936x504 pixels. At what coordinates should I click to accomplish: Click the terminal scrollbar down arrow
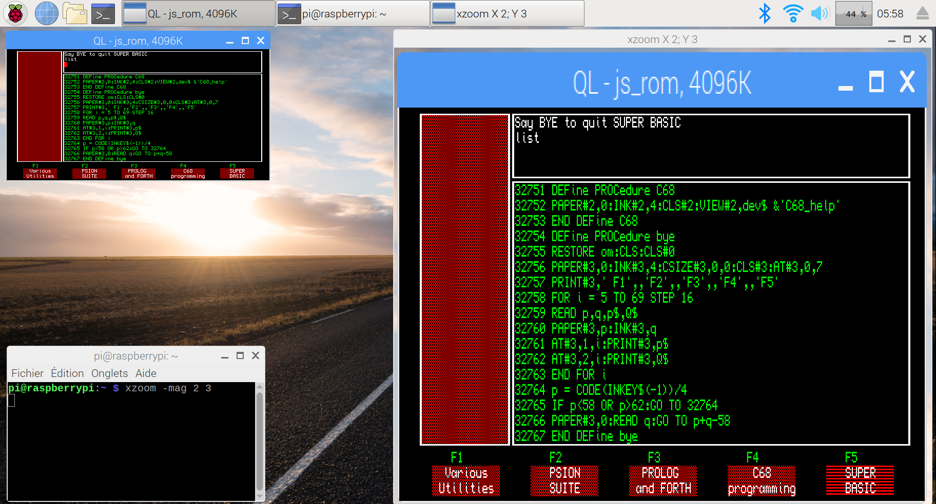260,496
